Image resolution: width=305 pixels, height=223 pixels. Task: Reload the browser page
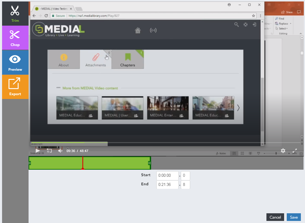pos(46,16)
